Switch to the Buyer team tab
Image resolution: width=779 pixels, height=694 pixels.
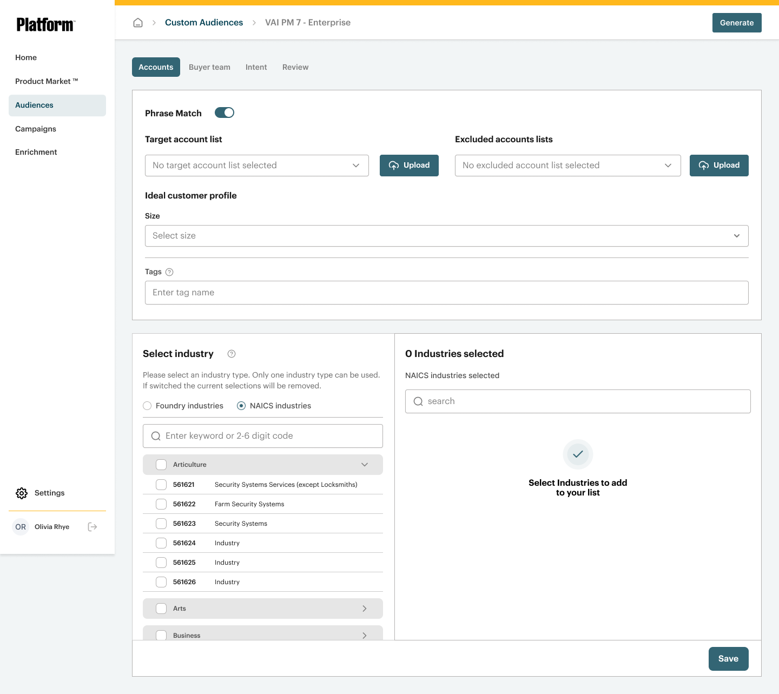tap(209, 67)
